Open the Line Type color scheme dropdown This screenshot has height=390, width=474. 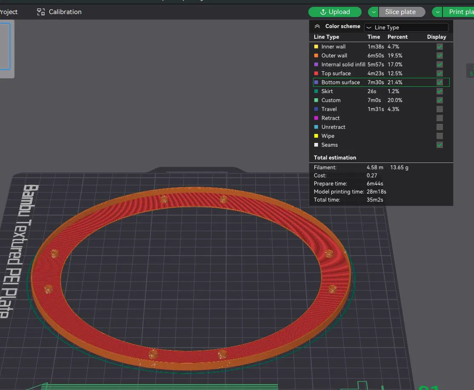pos(406,28)
